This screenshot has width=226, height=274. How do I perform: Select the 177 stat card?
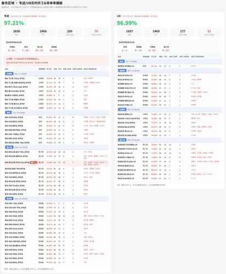point(183,32)
